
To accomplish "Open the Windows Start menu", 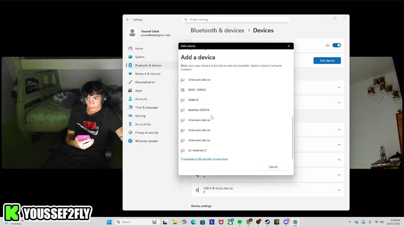I will click(x=109, y=222).
